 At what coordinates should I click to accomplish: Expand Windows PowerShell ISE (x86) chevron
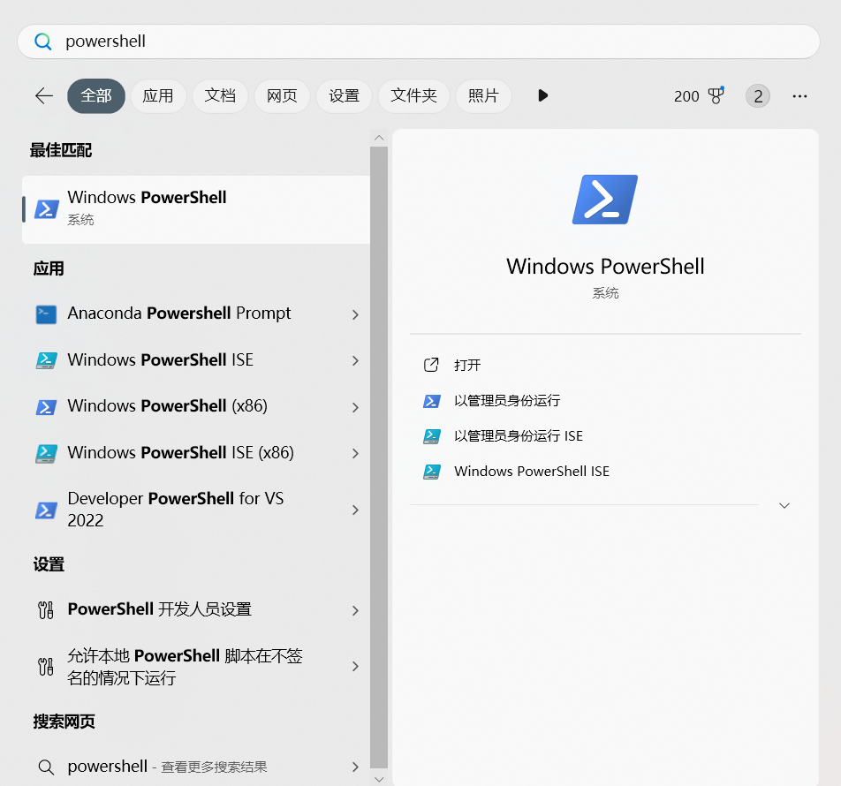(355, 454)
